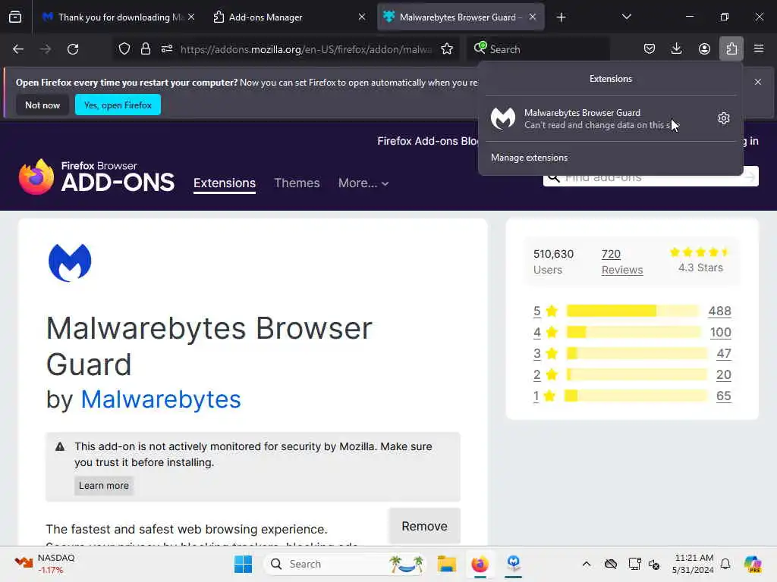Filter reviews by 5 stars

coord(545,311)
